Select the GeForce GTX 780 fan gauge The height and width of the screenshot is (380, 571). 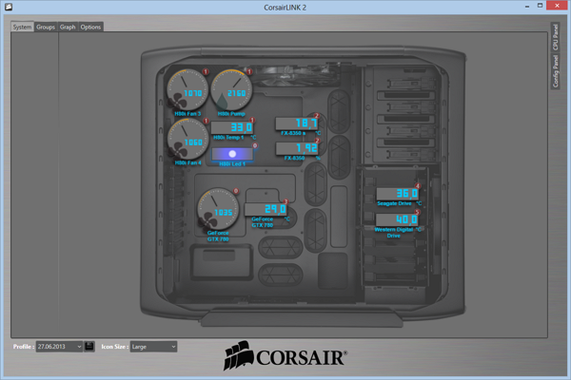point(218,209)
